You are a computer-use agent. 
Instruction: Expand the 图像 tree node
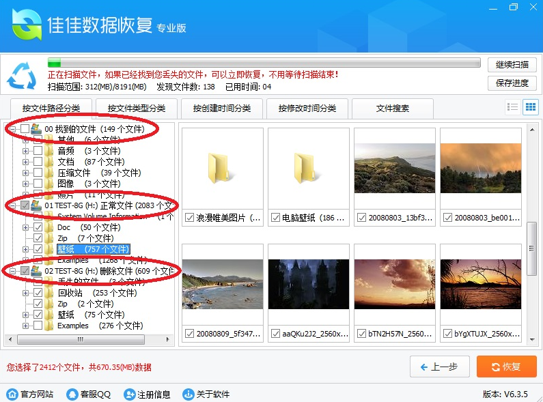(25, 184)
